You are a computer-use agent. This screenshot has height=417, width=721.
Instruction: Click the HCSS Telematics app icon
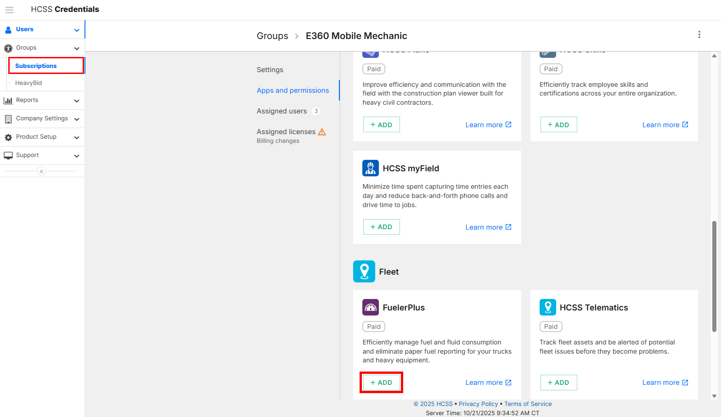click(547, 307)
